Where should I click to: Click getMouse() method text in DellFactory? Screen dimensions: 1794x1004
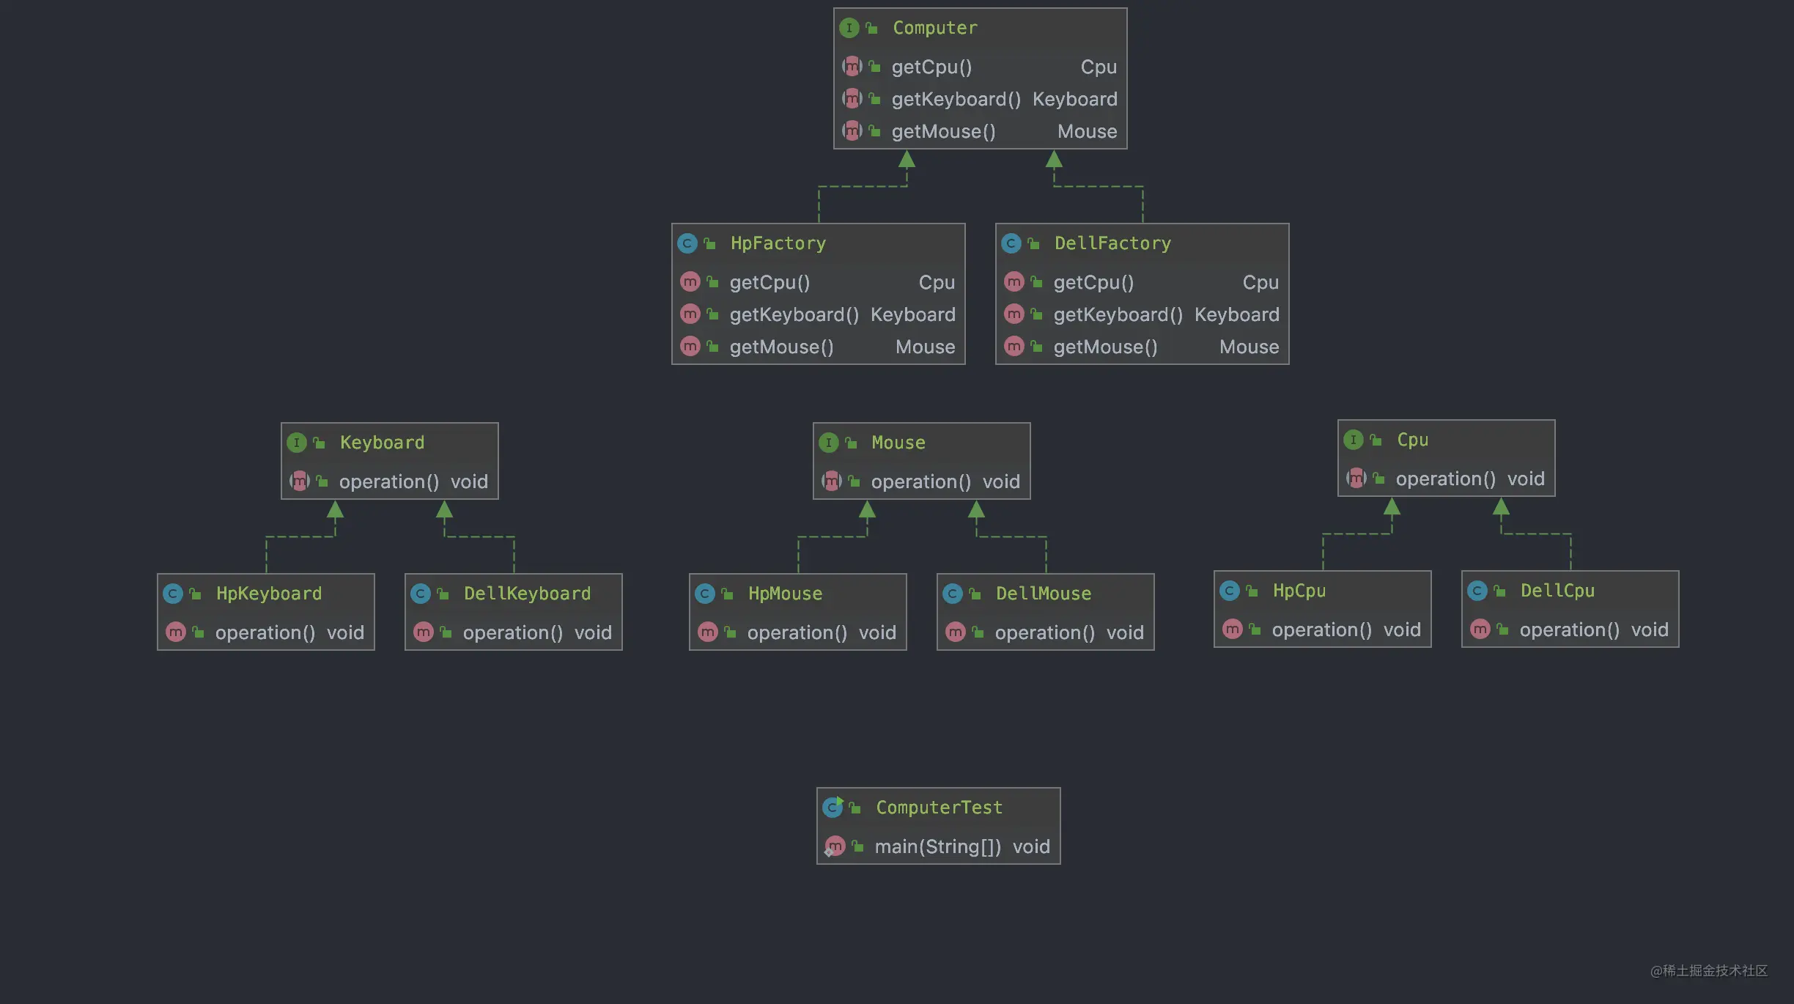pos(1106,347)
